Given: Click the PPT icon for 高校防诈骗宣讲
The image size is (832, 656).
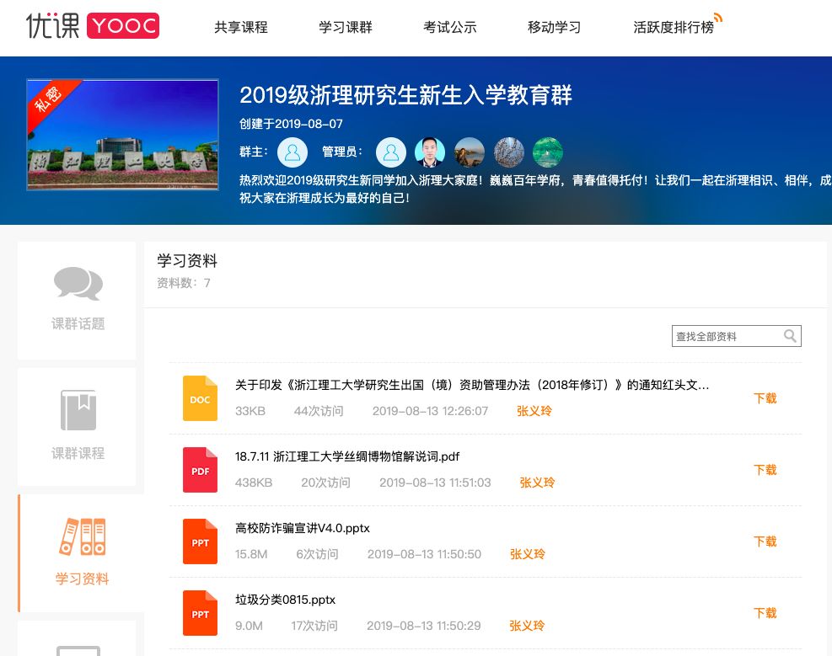Looking at the screenshot, I should [200, 541].
